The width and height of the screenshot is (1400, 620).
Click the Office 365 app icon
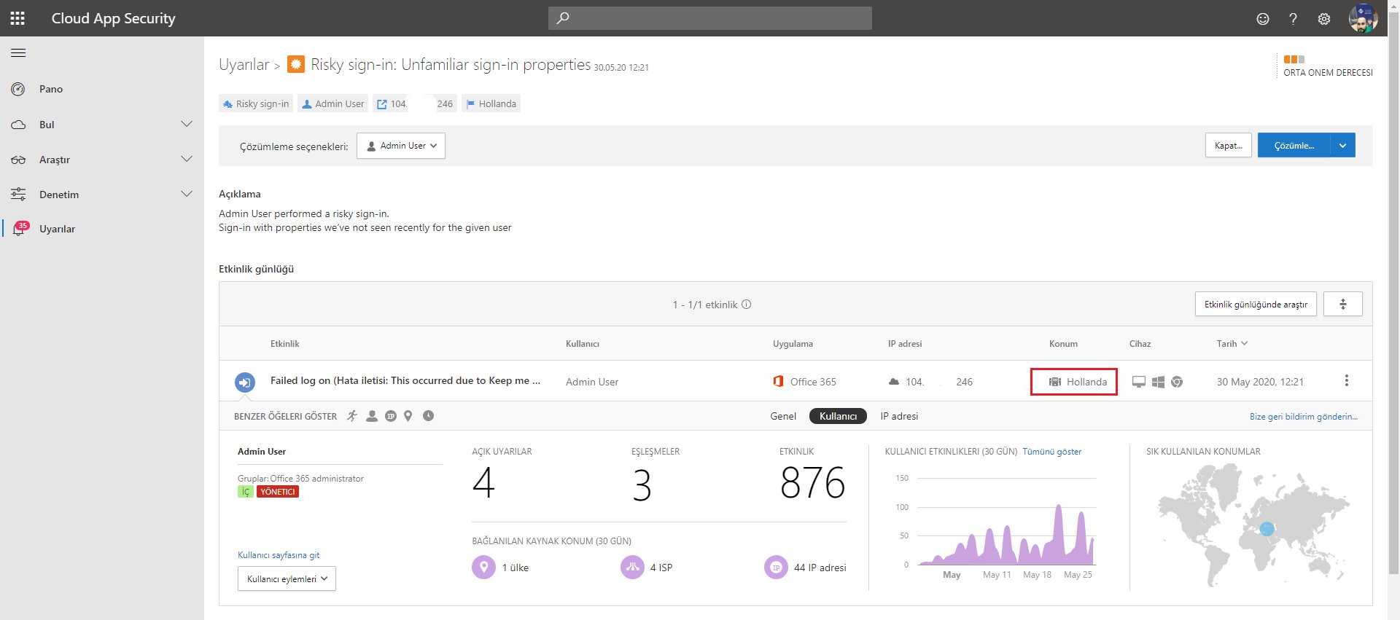coord(778,382)
